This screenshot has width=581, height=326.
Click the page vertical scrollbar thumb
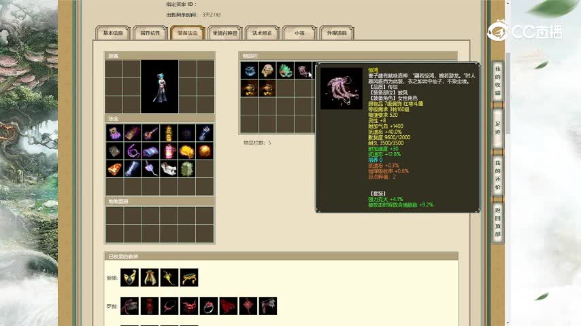pyautogui.click(x=508, y=93)
